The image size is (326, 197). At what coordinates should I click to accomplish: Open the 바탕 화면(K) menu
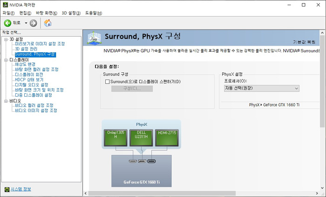[47, 13]
